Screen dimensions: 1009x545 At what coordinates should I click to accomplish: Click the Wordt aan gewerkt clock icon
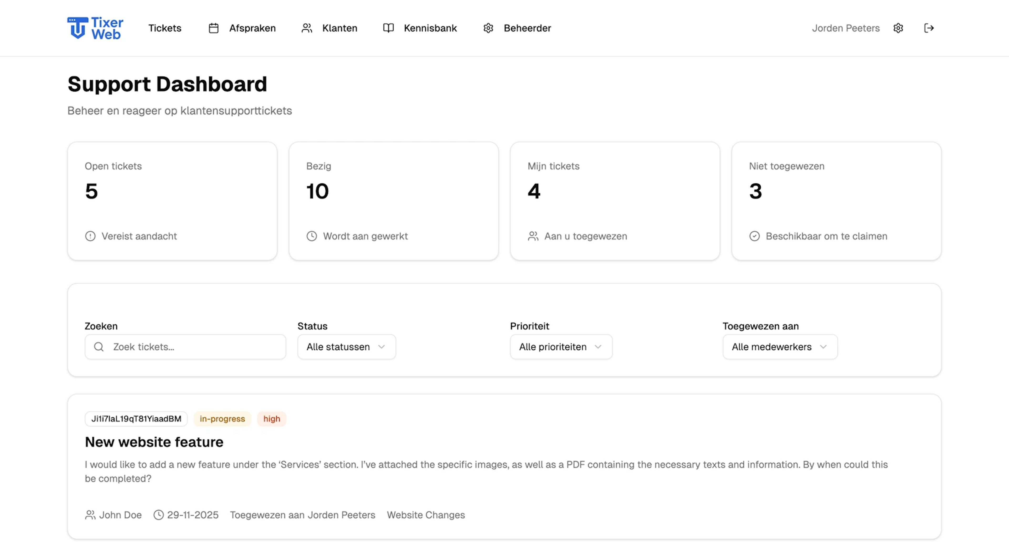pyautogui.click(x=312, y=236)
